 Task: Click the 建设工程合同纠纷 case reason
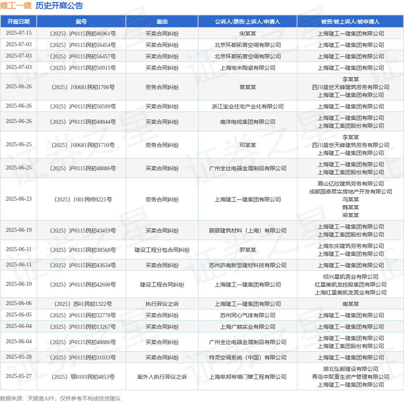tap(162, 285)
